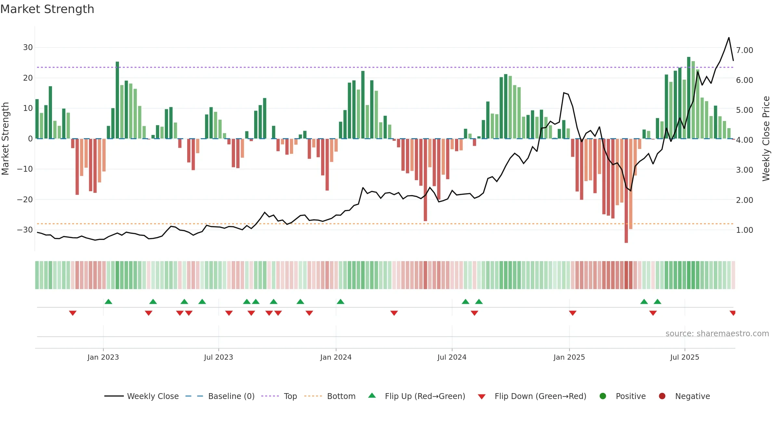Hide the Bottom series via legend
780x439 pixels.
330,396
